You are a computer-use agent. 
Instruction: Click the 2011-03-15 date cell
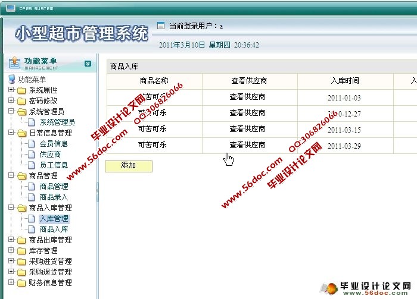(344, 130)
